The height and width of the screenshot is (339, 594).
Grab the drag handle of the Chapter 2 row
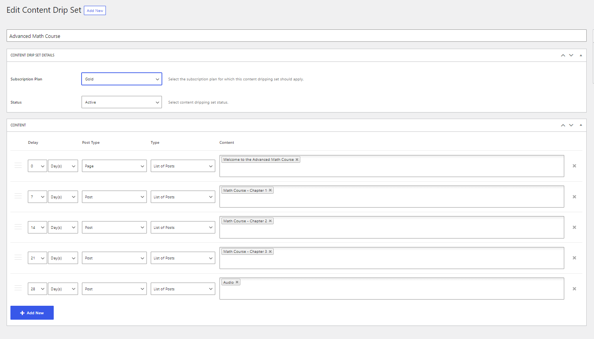pyautogui.click(x=18, y=227)
